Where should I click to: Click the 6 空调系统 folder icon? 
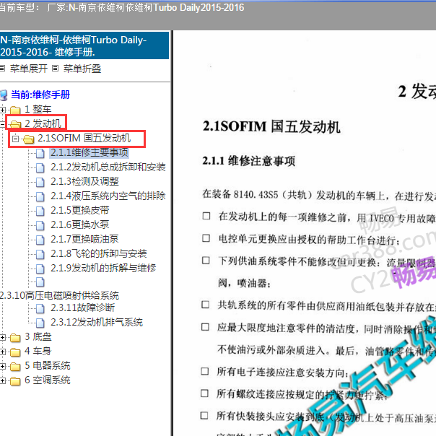(15, 381)
